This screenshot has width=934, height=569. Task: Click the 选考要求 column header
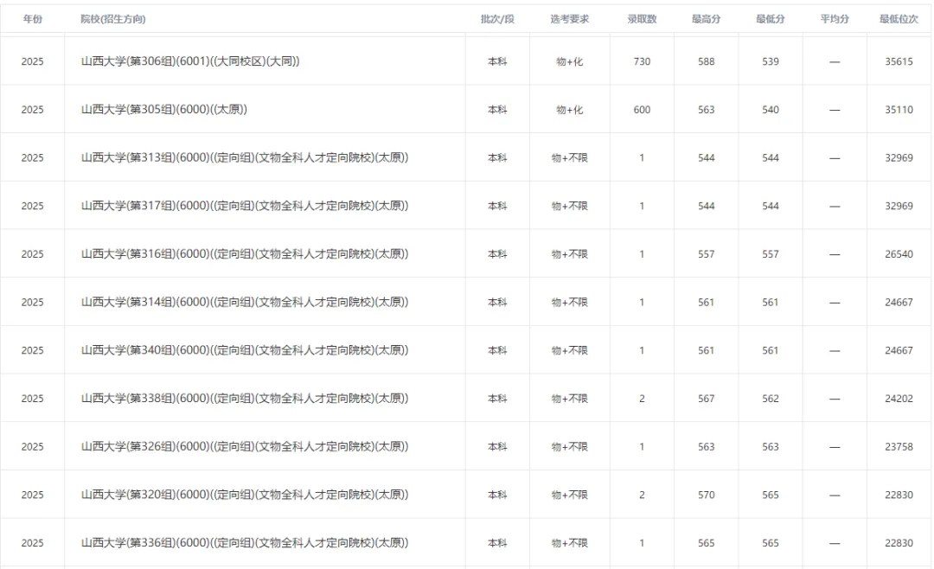point(569,19)
